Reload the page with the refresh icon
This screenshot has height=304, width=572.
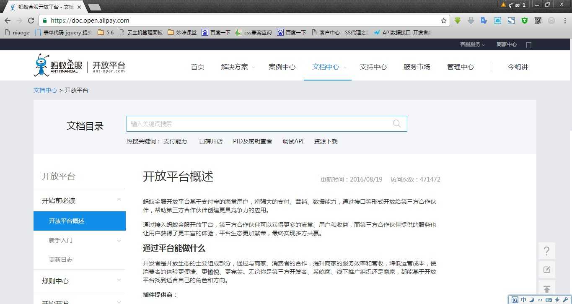click(31, 21)
